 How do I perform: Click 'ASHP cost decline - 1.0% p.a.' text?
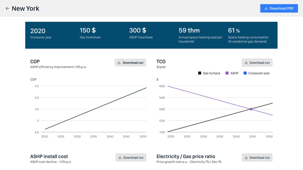point(51,162)
